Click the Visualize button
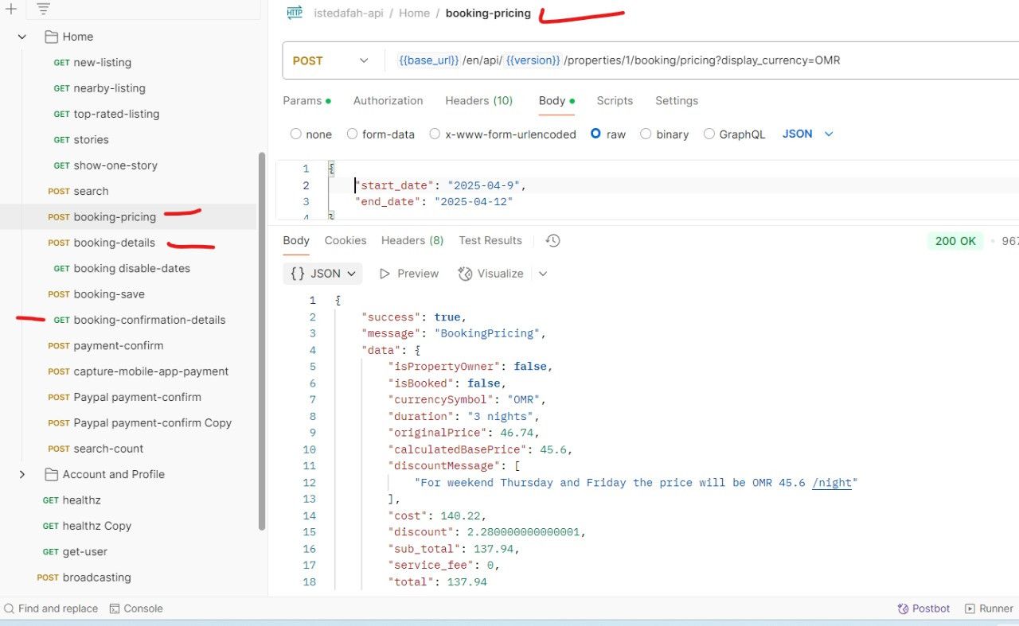This screenshot has height=626, width=1019. tap(491, 274)
